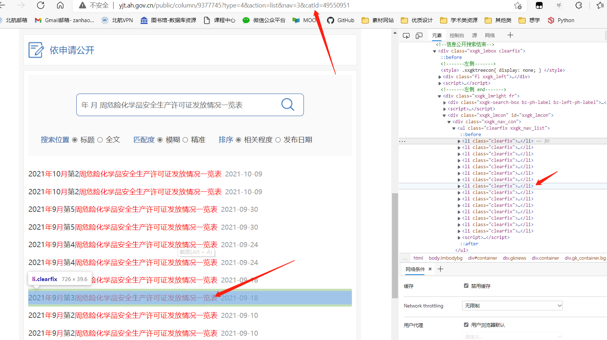
Task: Open the Extensions puzzle-piece menu
Action: (578, 5)
